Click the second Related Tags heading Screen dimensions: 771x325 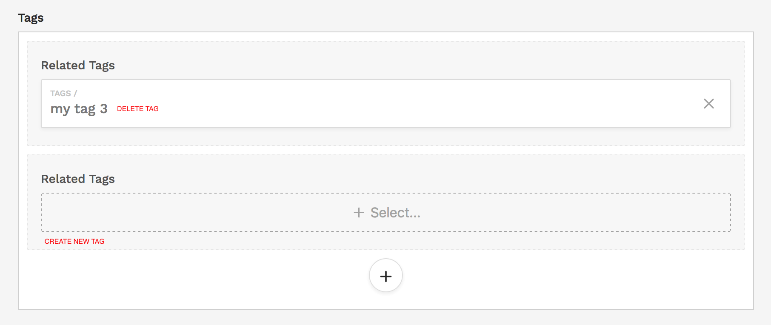coord(77,179)
